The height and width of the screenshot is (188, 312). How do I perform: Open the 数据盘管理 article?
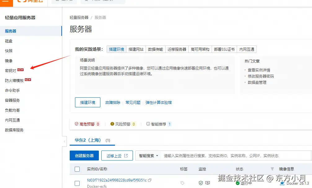coord(257,82)
